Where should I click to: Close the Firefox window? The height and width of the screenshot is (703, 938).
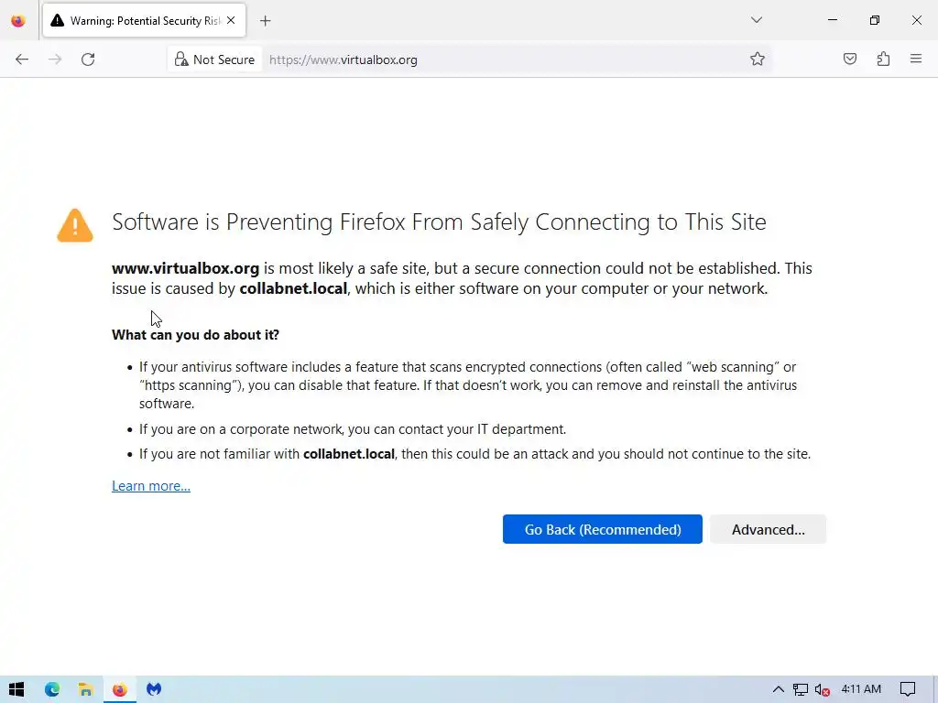(916, 20)
